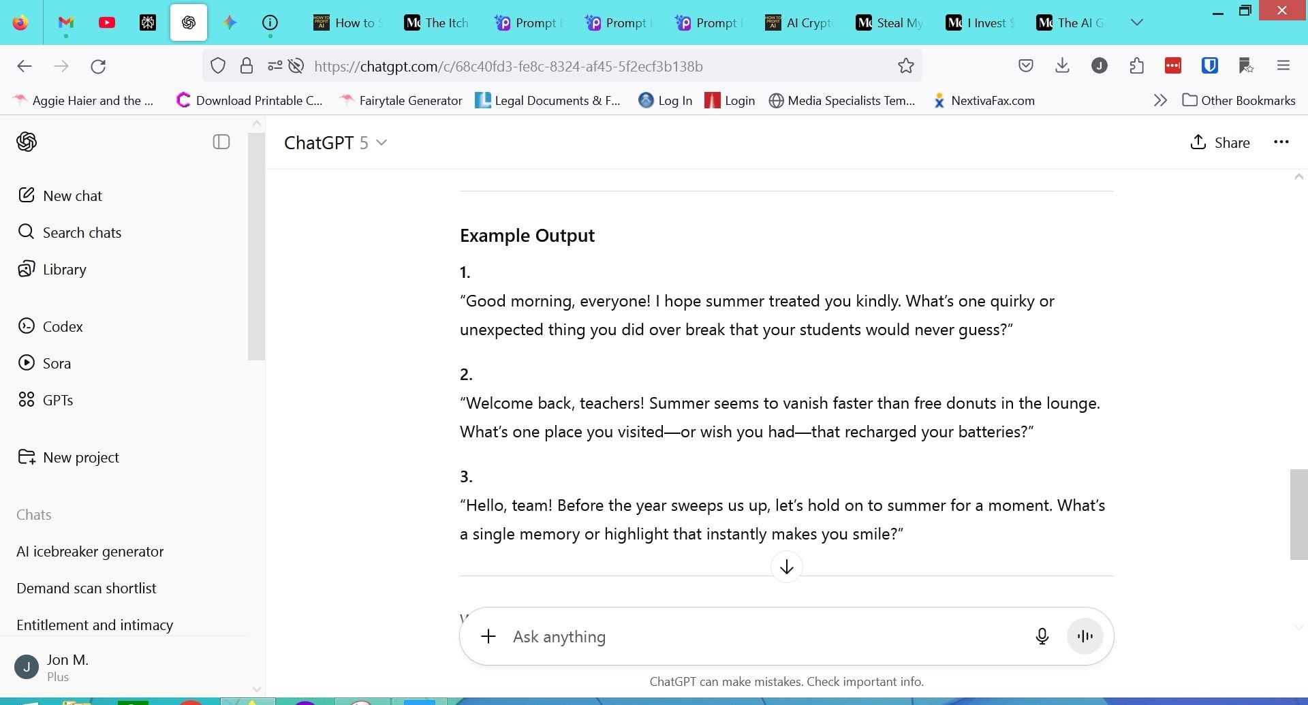The height and width of the screenshot is (705, 1308).
Task: Click the scroll-to-bottom arrow button
Action: (786, 567)
